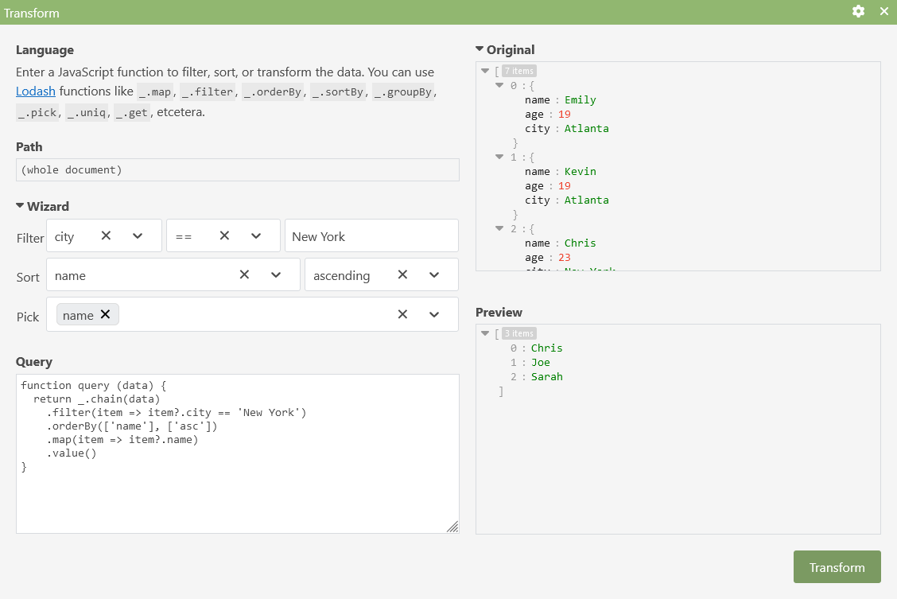Screen dimensions: 897x599
Task: Select 'Sarah' in Preview results
Action: (x=547, y=376)
